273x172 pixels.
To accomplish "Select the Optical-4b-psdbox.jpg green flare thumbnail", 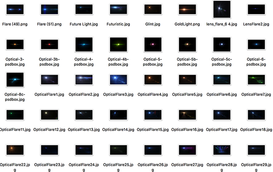I will click(118, 44).
